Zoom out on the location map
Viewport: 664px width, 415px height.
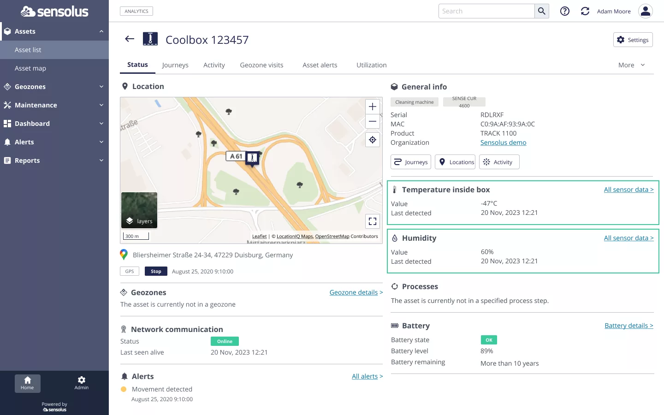pos(373,121)
